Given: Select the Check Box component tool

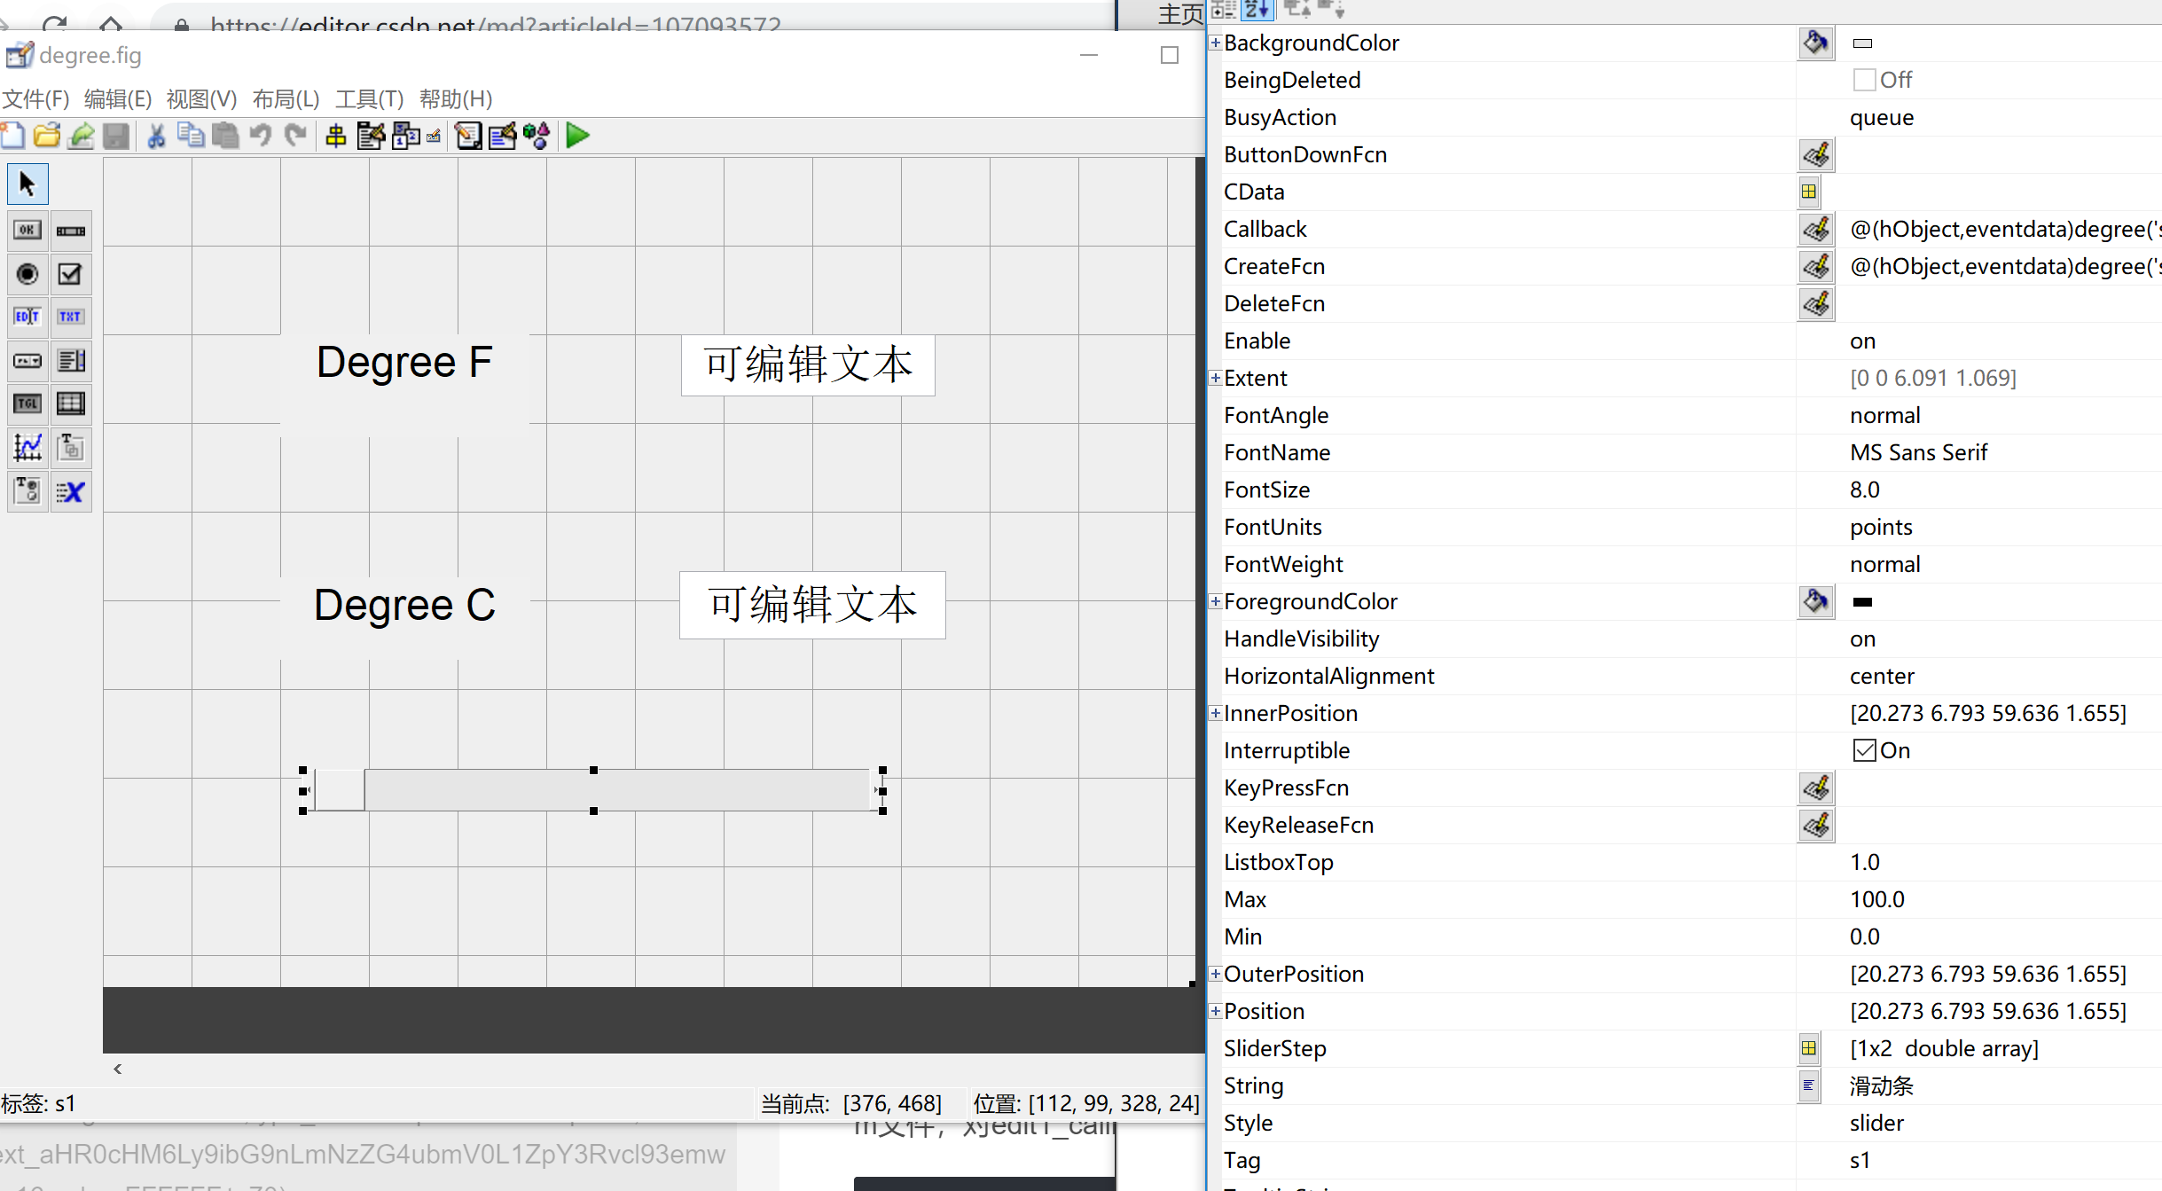Looking at the screenshot, I should (x=71, y=274).
